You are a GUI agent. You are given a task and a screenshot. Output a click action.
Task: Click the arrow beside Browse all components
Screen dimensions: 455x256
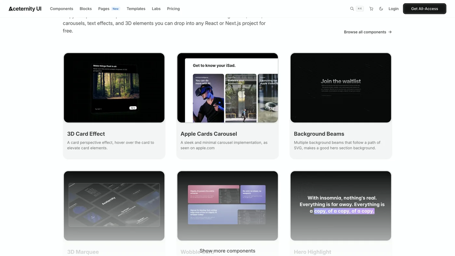(x=390, y=32)
